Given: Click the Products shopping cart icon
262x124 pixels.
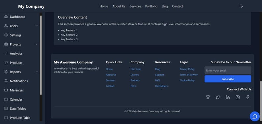Looking at the screenshot, I should coord(6,63).
